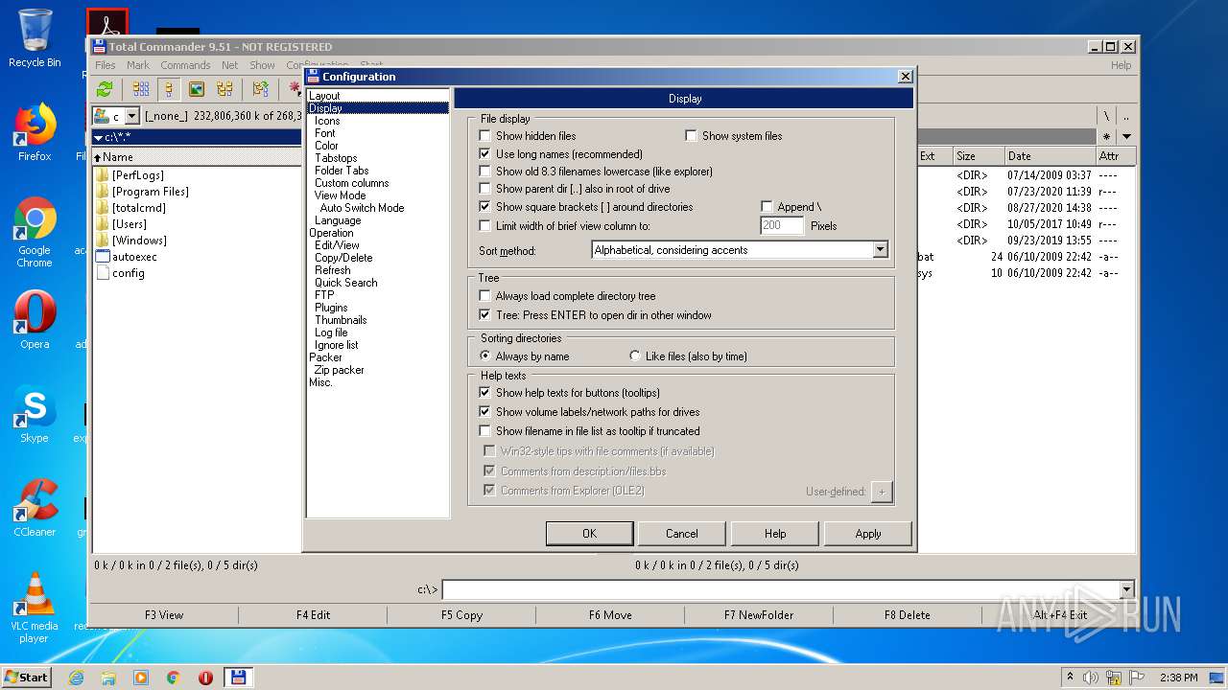Click left panel path triangle c:\*.*

[98, 138]
